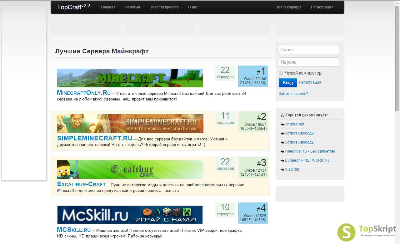
Task: Tick the Чужой компьютер checkbox
Action: pyautogui.click(x=281, y=73)
